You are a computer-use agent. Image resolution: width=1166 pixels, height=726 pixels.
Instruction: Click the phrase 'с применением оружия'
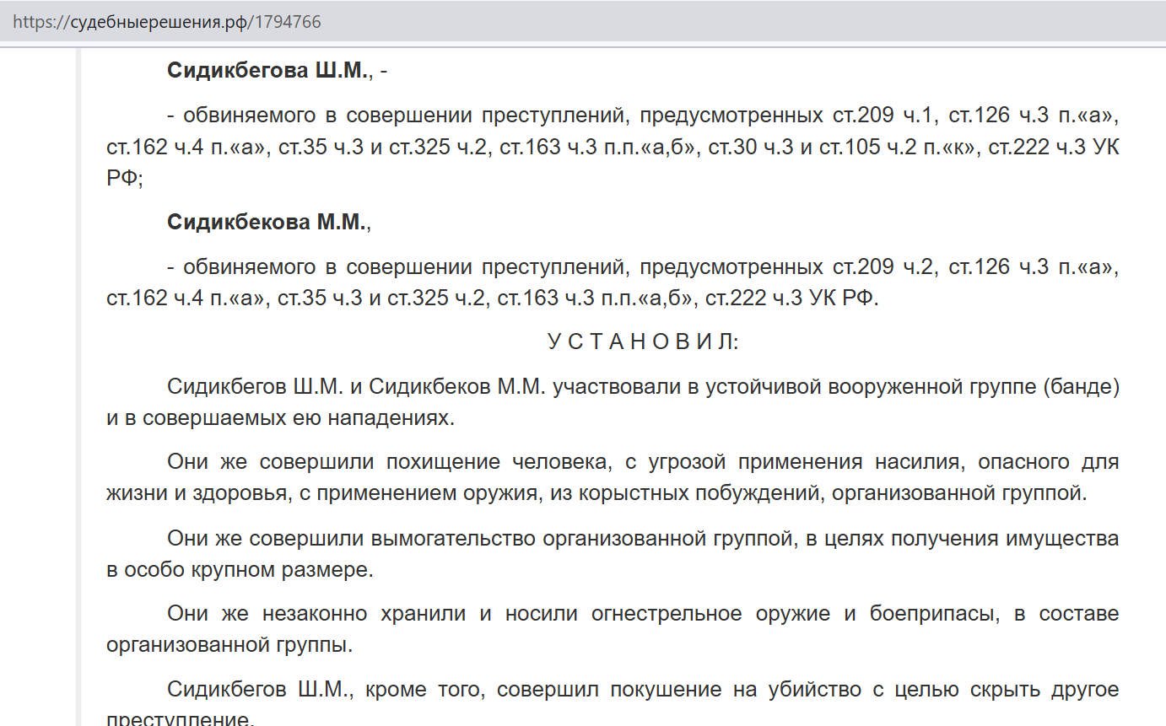[418, 493]
